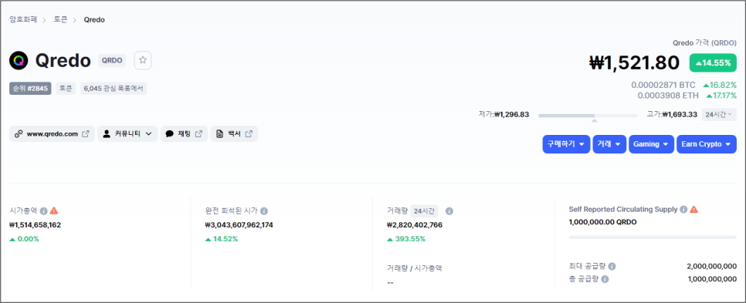Expand the 커뮤니티 dropdown
The image size is (746, 303).
click(127, 134)
